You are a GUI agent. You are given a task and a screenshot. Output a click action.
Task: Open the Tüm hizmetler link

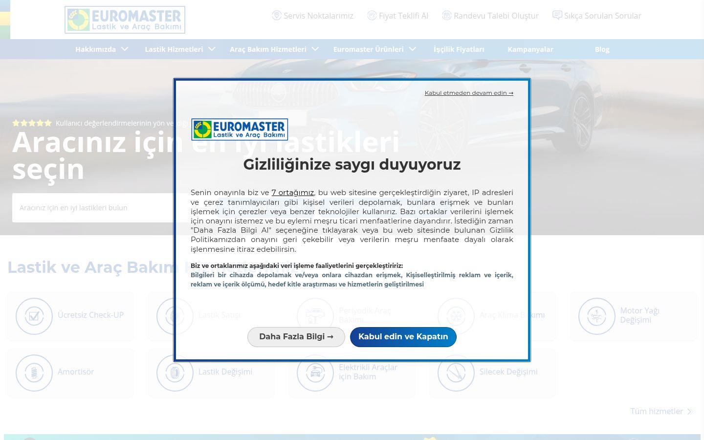click(657, 412)
